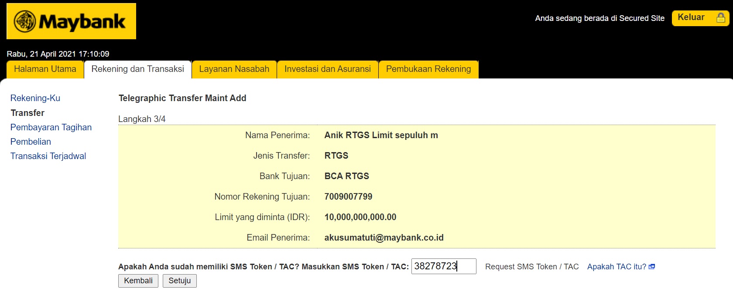Go to Pembayaran Tagihan
This screenshot has width=733, height=292.
pos(51,127)
